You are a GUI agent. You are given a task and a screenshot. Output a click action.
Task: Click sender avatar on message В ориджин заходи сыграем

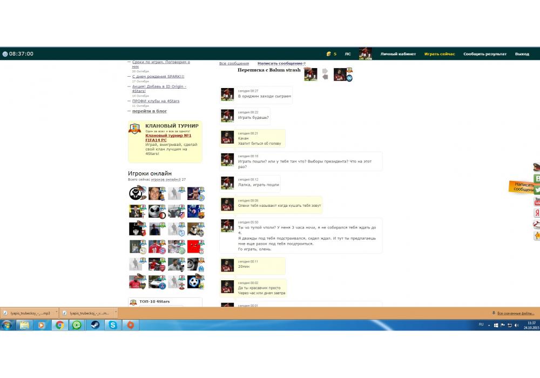point(227,94)
